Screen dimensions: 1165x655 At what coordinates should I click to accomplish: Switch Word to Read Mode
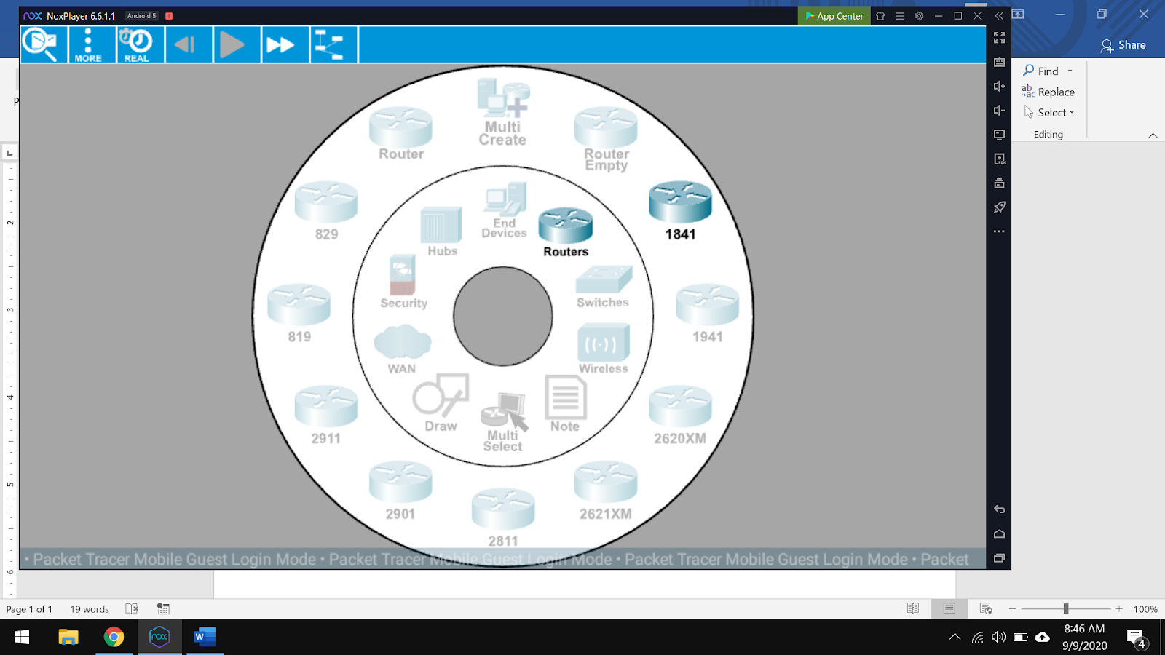tap(913, 608)
